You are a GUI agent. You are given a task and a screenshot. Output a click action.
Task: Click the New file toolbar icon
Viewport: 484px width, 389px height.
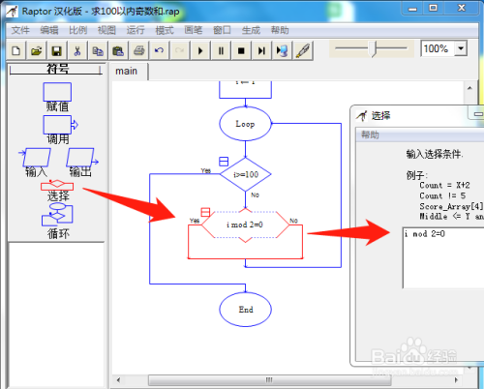pyautogui.click(x=15, y=50)
